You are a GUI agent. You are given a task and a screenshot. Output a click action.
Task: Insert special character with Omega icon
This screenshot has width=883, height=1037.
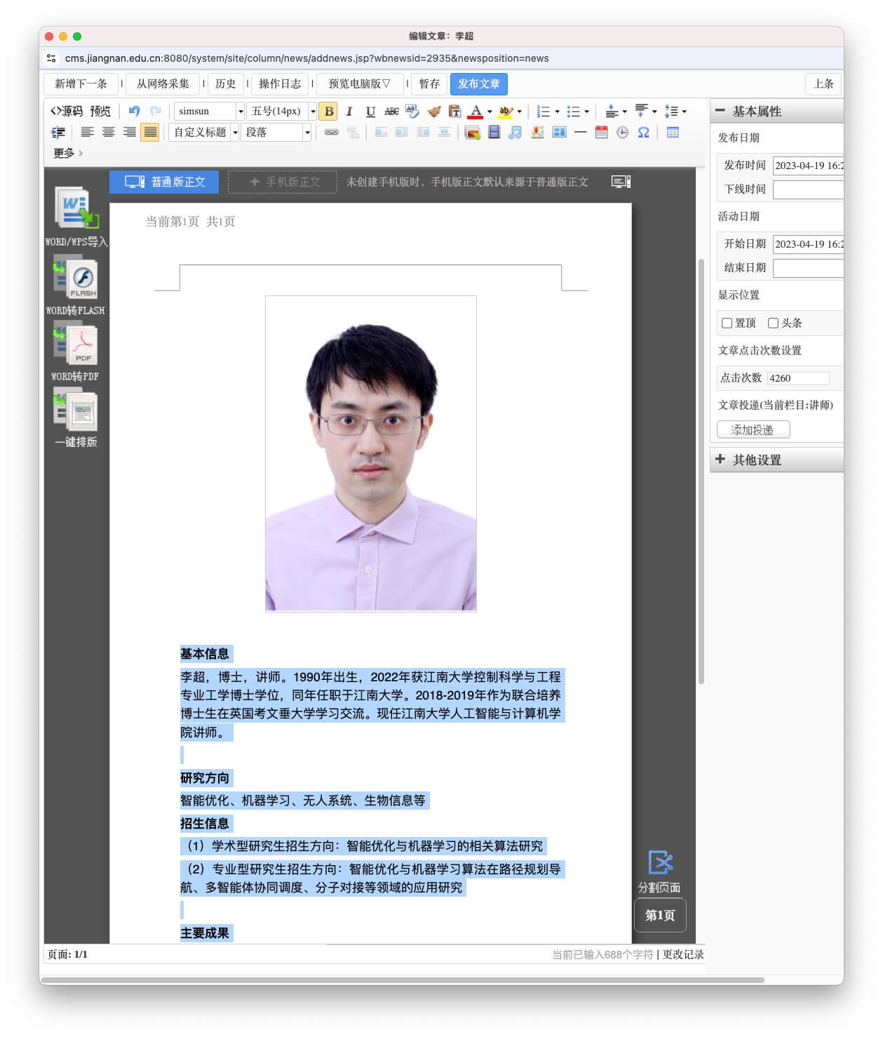(x=643, y=133)
